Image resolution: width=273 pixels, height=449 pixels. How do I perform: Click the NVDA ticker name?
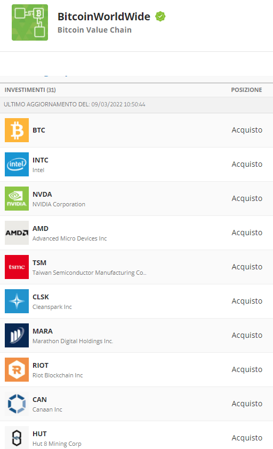pyautogui.click(x=42, y=195)
